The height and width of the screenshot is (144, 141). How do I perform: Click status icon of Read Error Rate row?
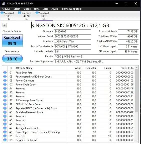point(5,73)
